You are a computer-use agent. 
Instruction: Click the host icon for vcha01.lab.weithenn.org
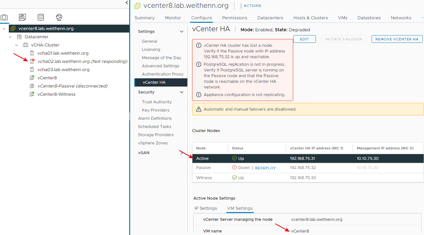[x=32, y=53]
